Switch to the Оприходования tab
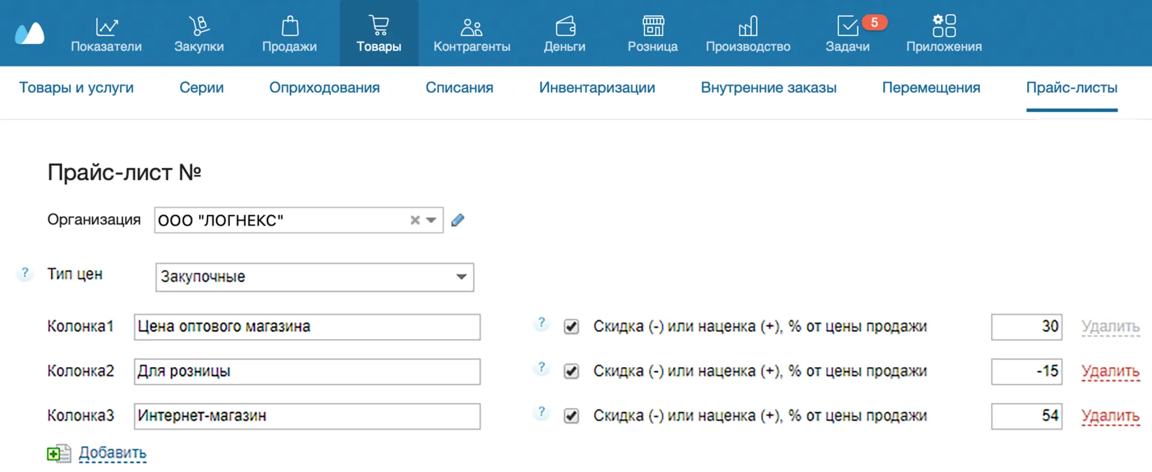The height and width of the screenshot is (472, 1152). tap(325, 88)
